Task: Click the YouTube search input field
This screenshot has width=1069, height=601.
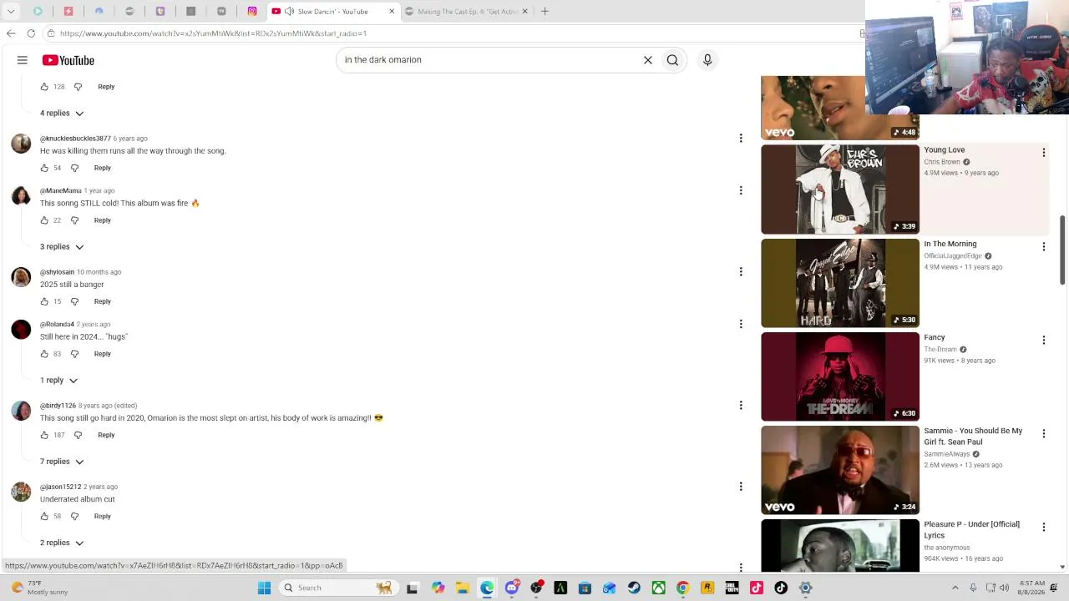Action: click(x=489, y=60)
